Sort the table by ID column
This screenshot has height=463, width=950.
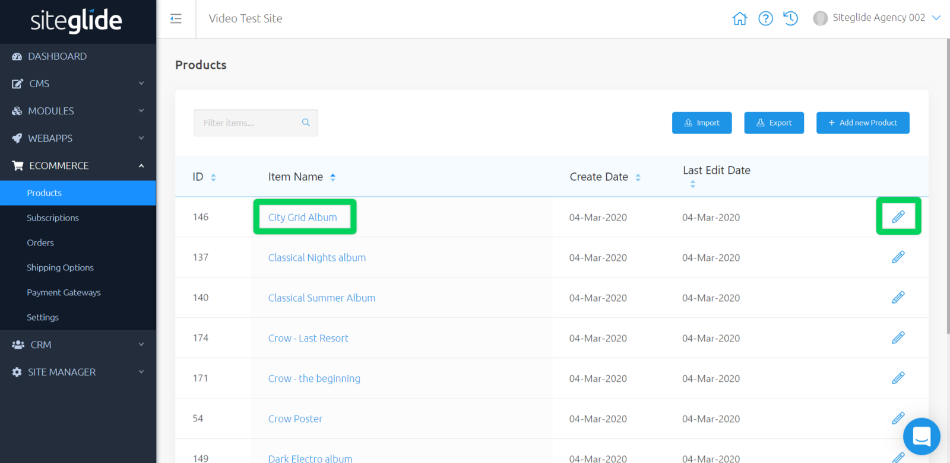(x=213, y=177)
